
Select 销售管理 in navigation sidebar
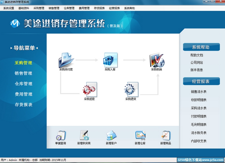23,73
